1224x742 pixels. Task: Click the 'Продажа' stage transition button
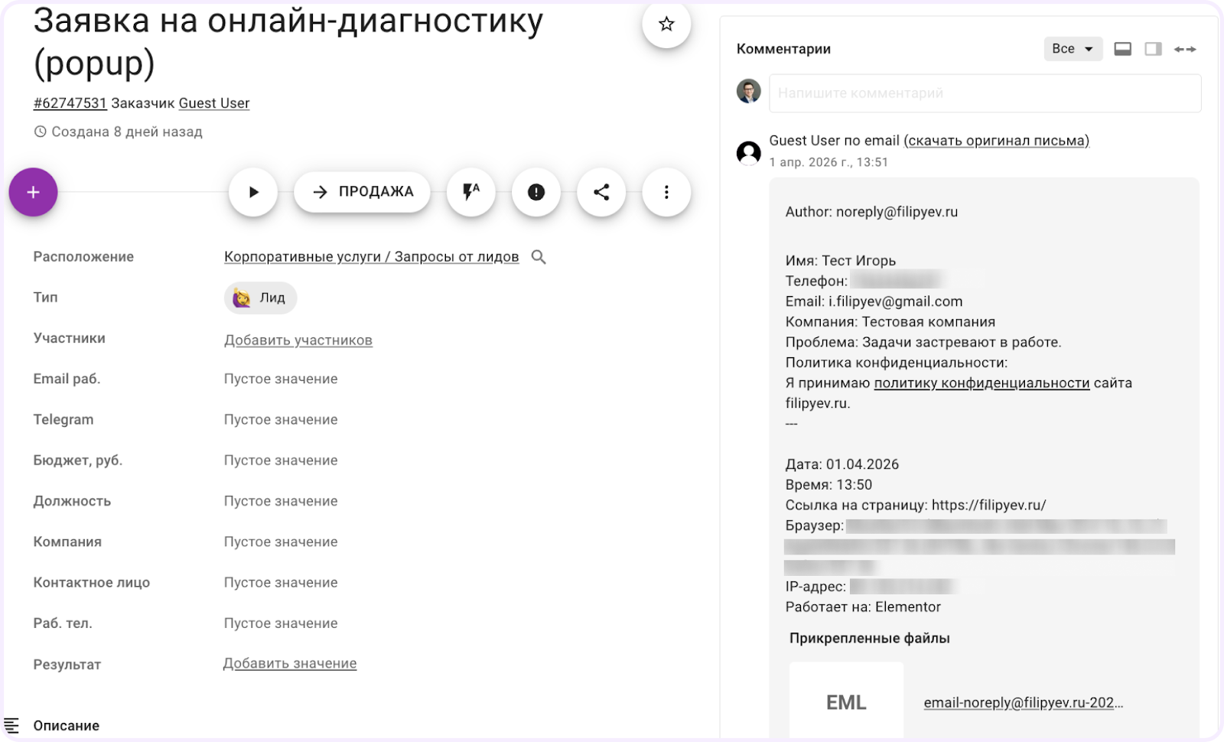(363, 192)
